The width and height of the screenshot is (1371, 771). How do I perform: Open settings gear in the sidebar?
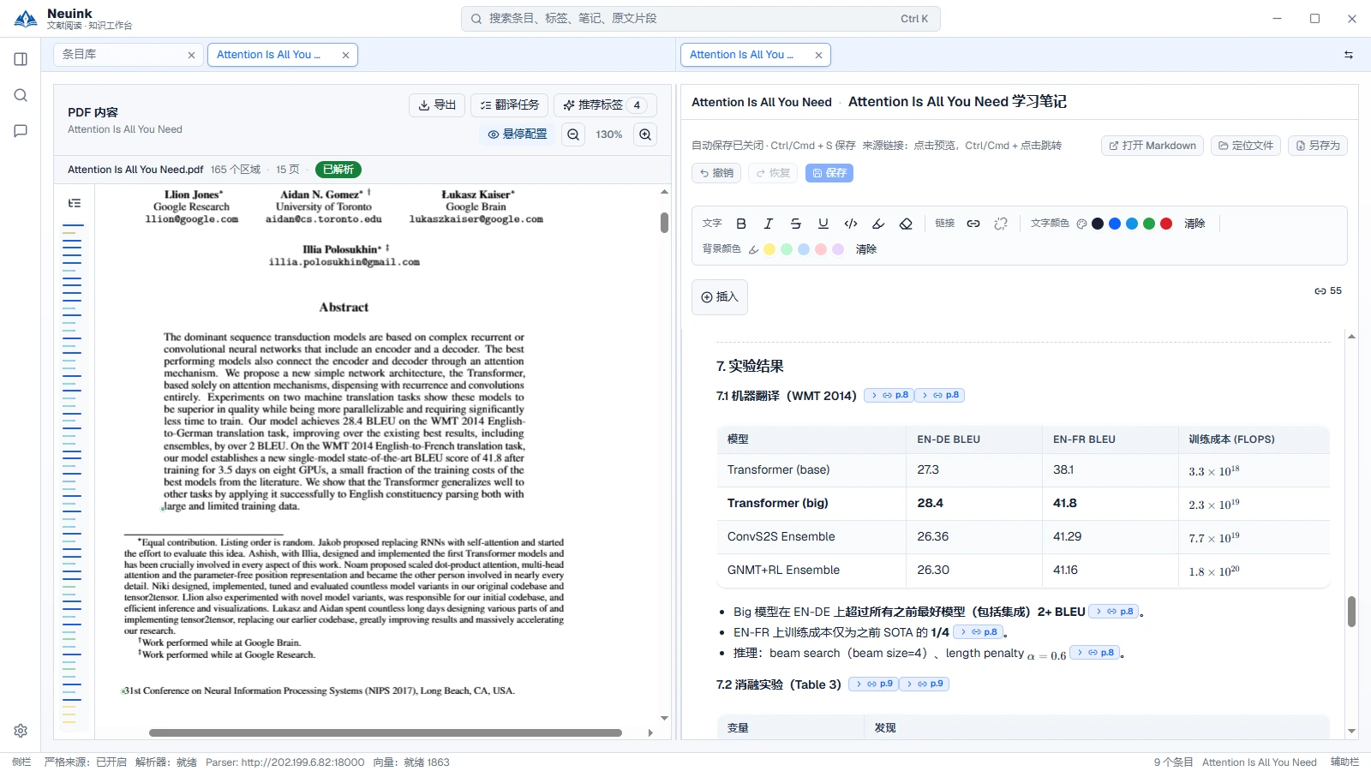point(21,731)
